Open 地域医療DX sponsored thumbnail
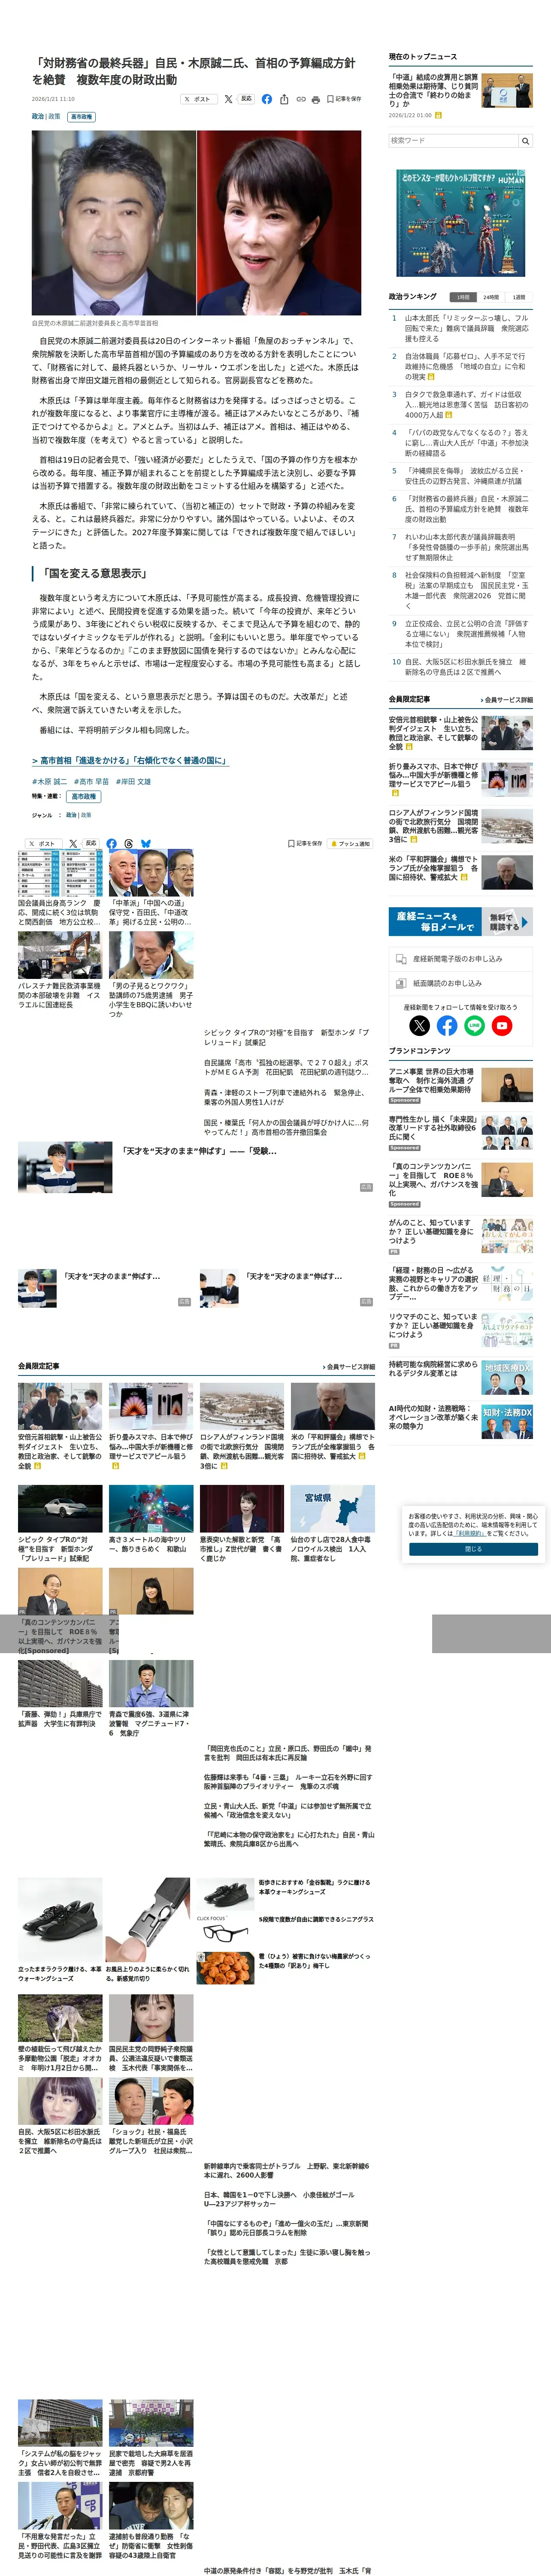 click(x=507, y=1378)
